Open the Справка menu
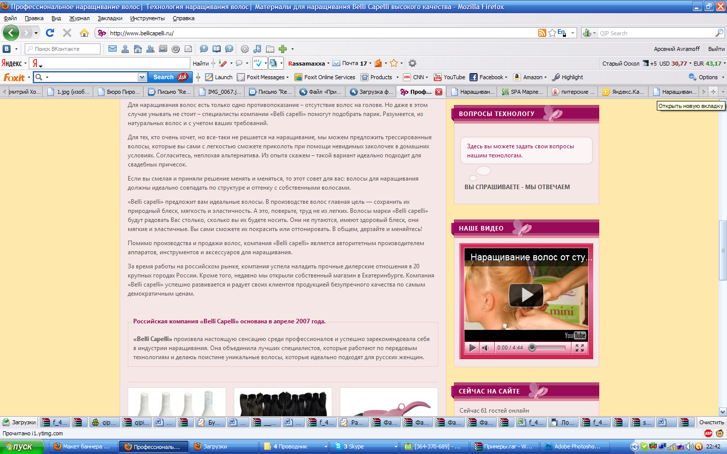The width and height of the screenshot is (727, 454). [183, 18]
